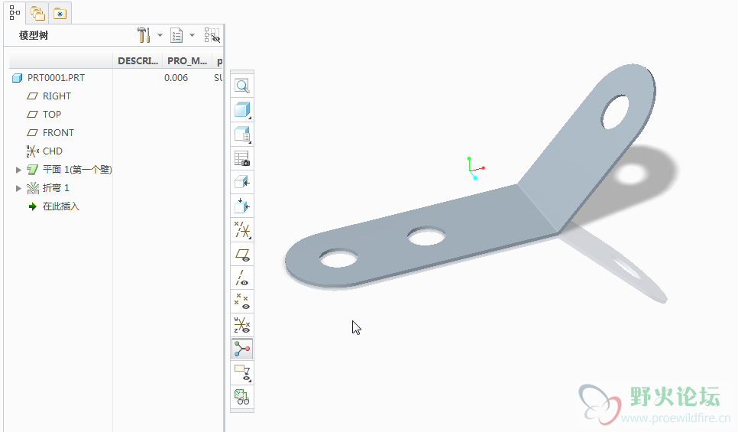Toggle the Spin Center display
Screen dimensions: 738x432
(242, 349)
